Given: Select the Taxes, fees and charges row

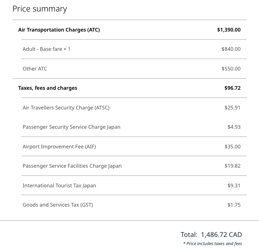Looking at the screenshot, I should tap(129, 88).
